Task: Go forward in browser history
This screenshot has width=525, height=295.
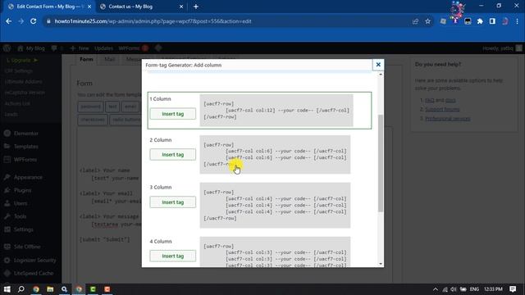Action: (x=21, y=21)
